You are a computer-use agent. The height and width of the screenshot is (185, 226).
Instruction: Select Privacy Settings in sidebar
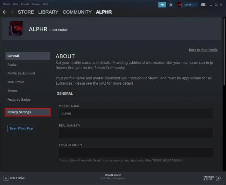tap(28, 112)
